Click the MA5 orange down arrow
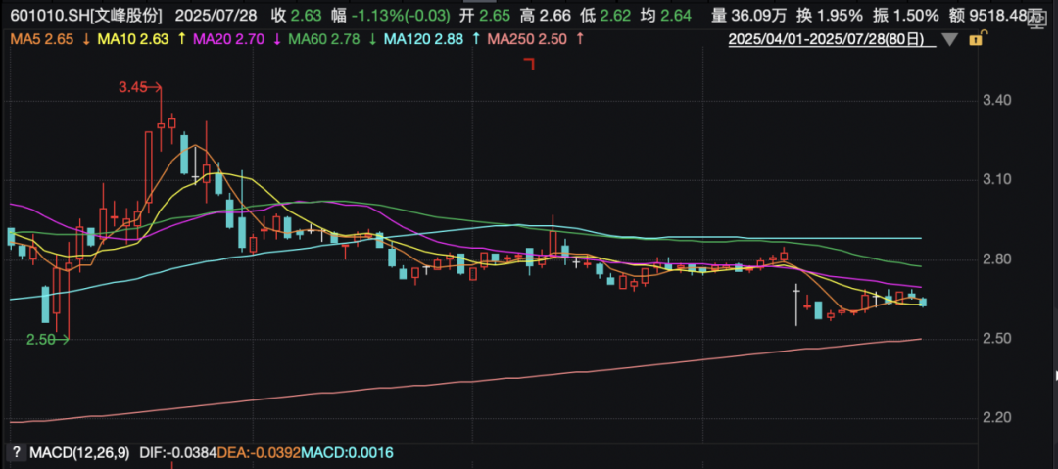This screenshot has width=1058, height=469. [x=88, y=38]
